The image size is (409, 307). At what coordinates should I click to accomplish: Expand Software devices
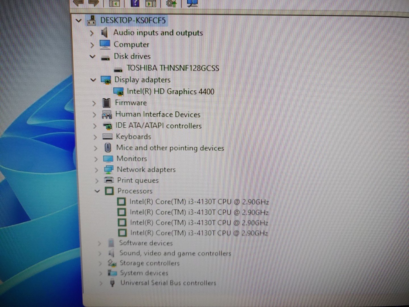tap(99, 244)
